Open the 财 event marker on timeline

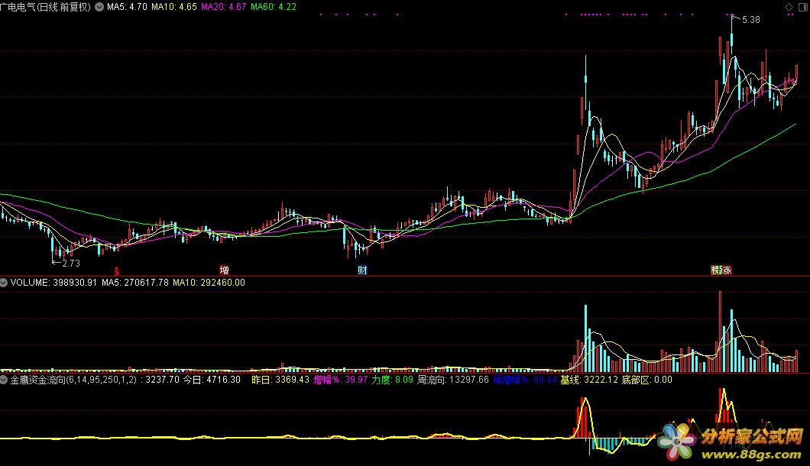(362, 270)
